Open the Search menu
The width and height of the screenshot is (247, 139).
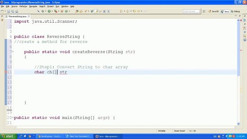tap(42, 7)
